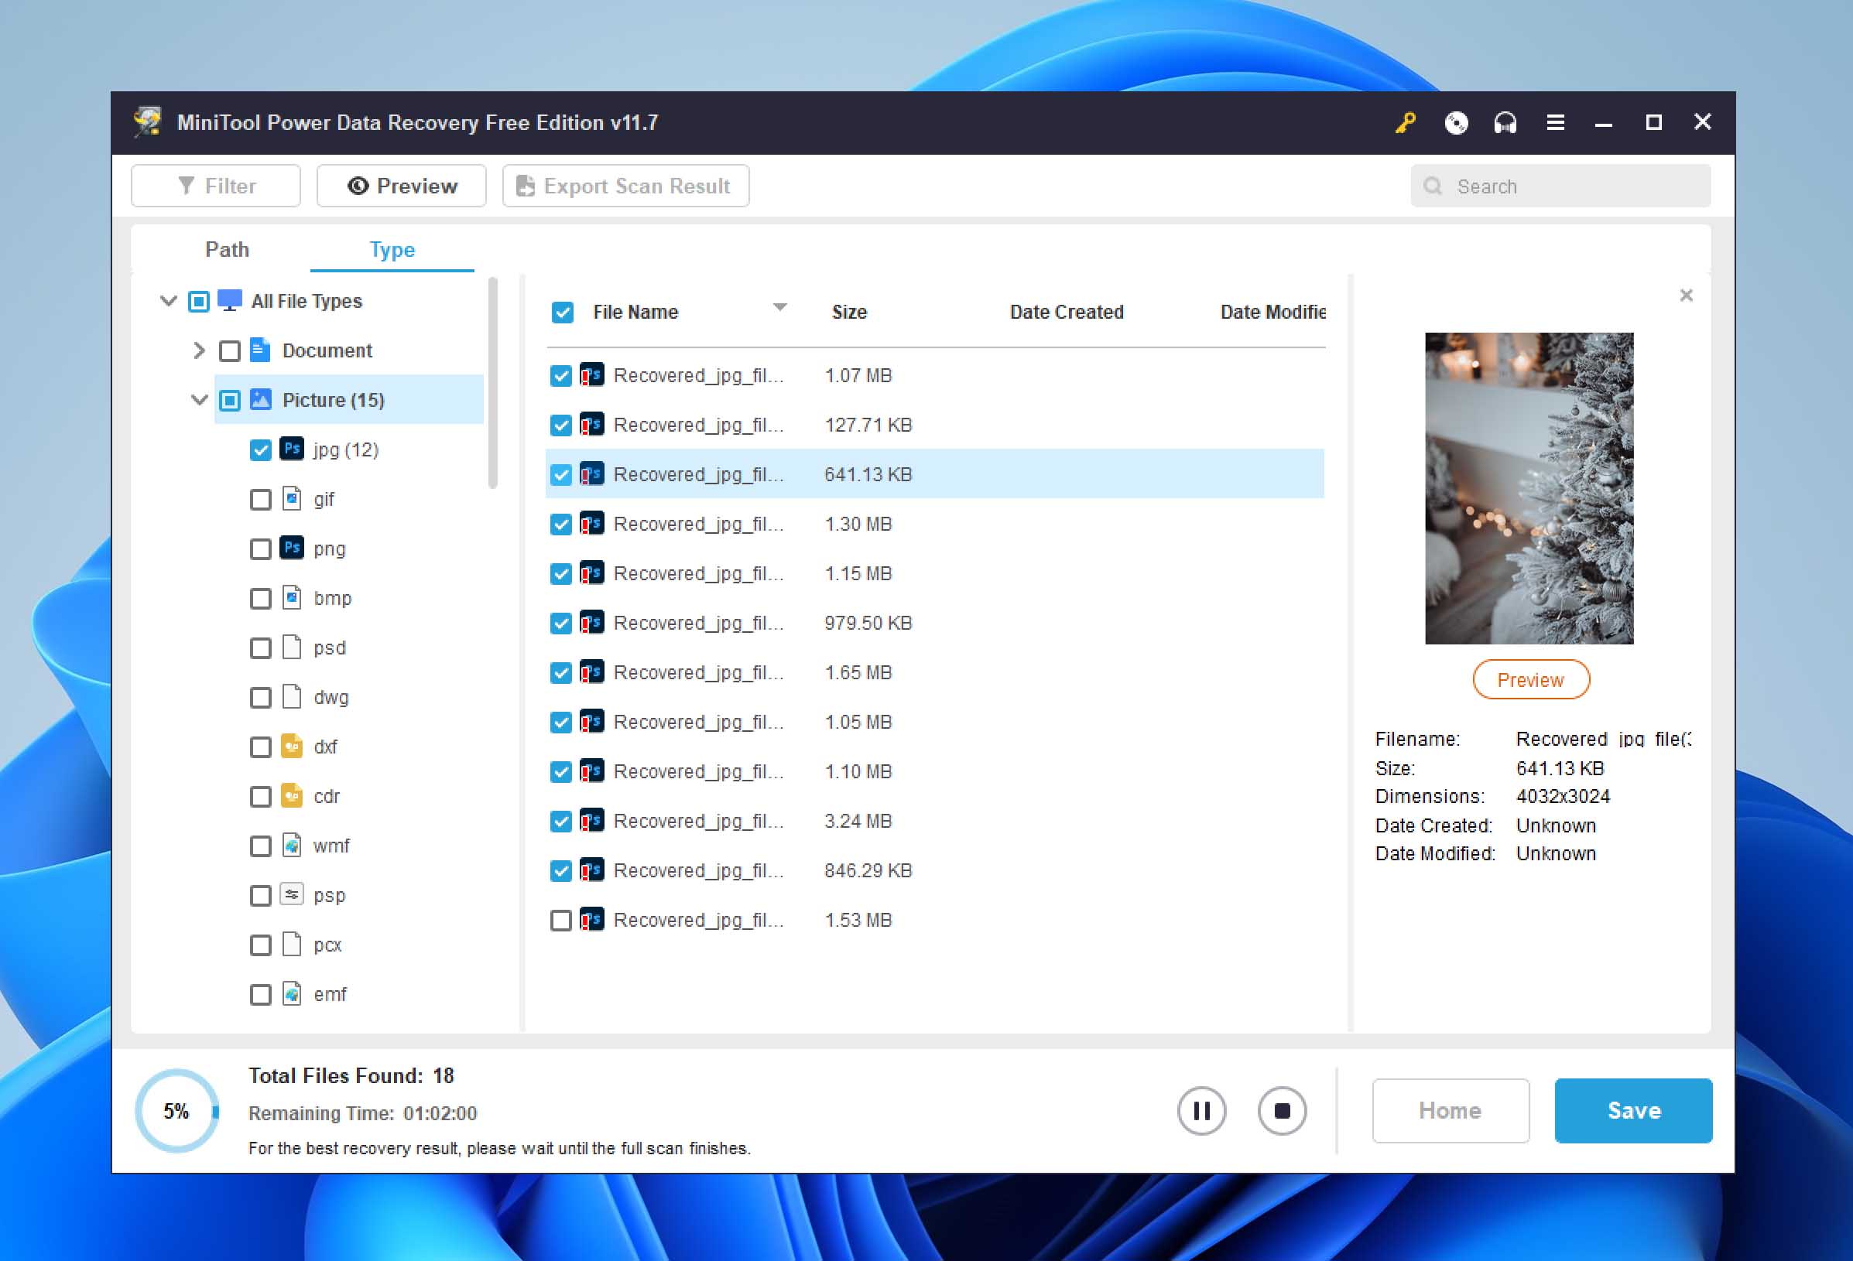Check the gif checkbox

coord(260,499)
